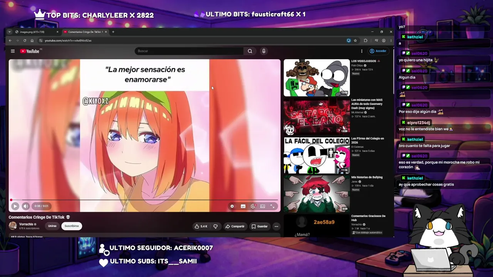Save the video with Guardar
Screen dimensions: 493x277
pyautogui.click(x=260, y=227)
